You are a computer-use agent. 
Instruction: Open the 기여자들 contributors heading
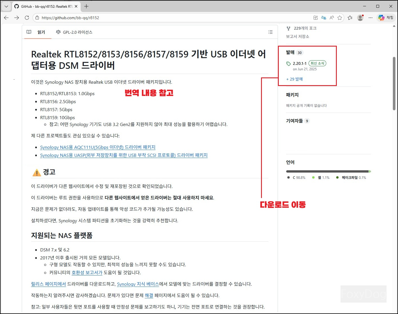(x=294, y=121)
